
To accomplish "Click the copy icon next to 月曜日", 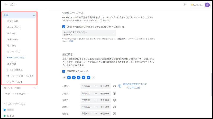I will (x=120, y=86).
